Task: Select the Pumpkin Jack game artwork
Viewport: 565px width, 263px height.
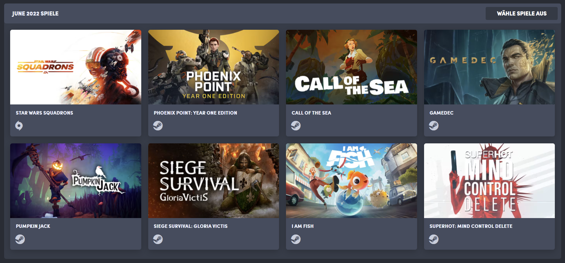Action: click(x=76, y=181)
